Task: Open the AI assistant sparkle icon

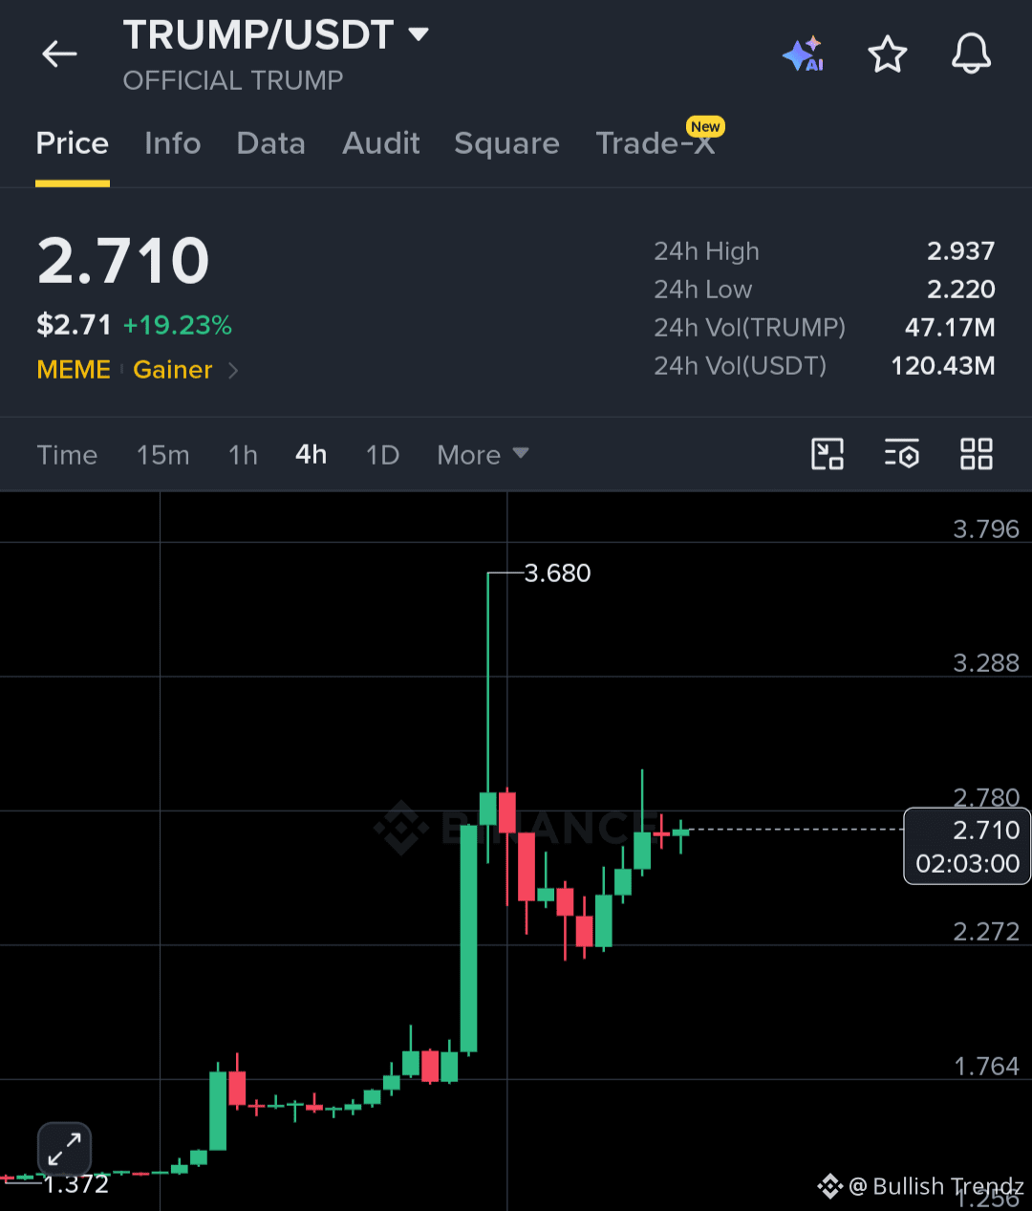Action: tap(804, 54)
